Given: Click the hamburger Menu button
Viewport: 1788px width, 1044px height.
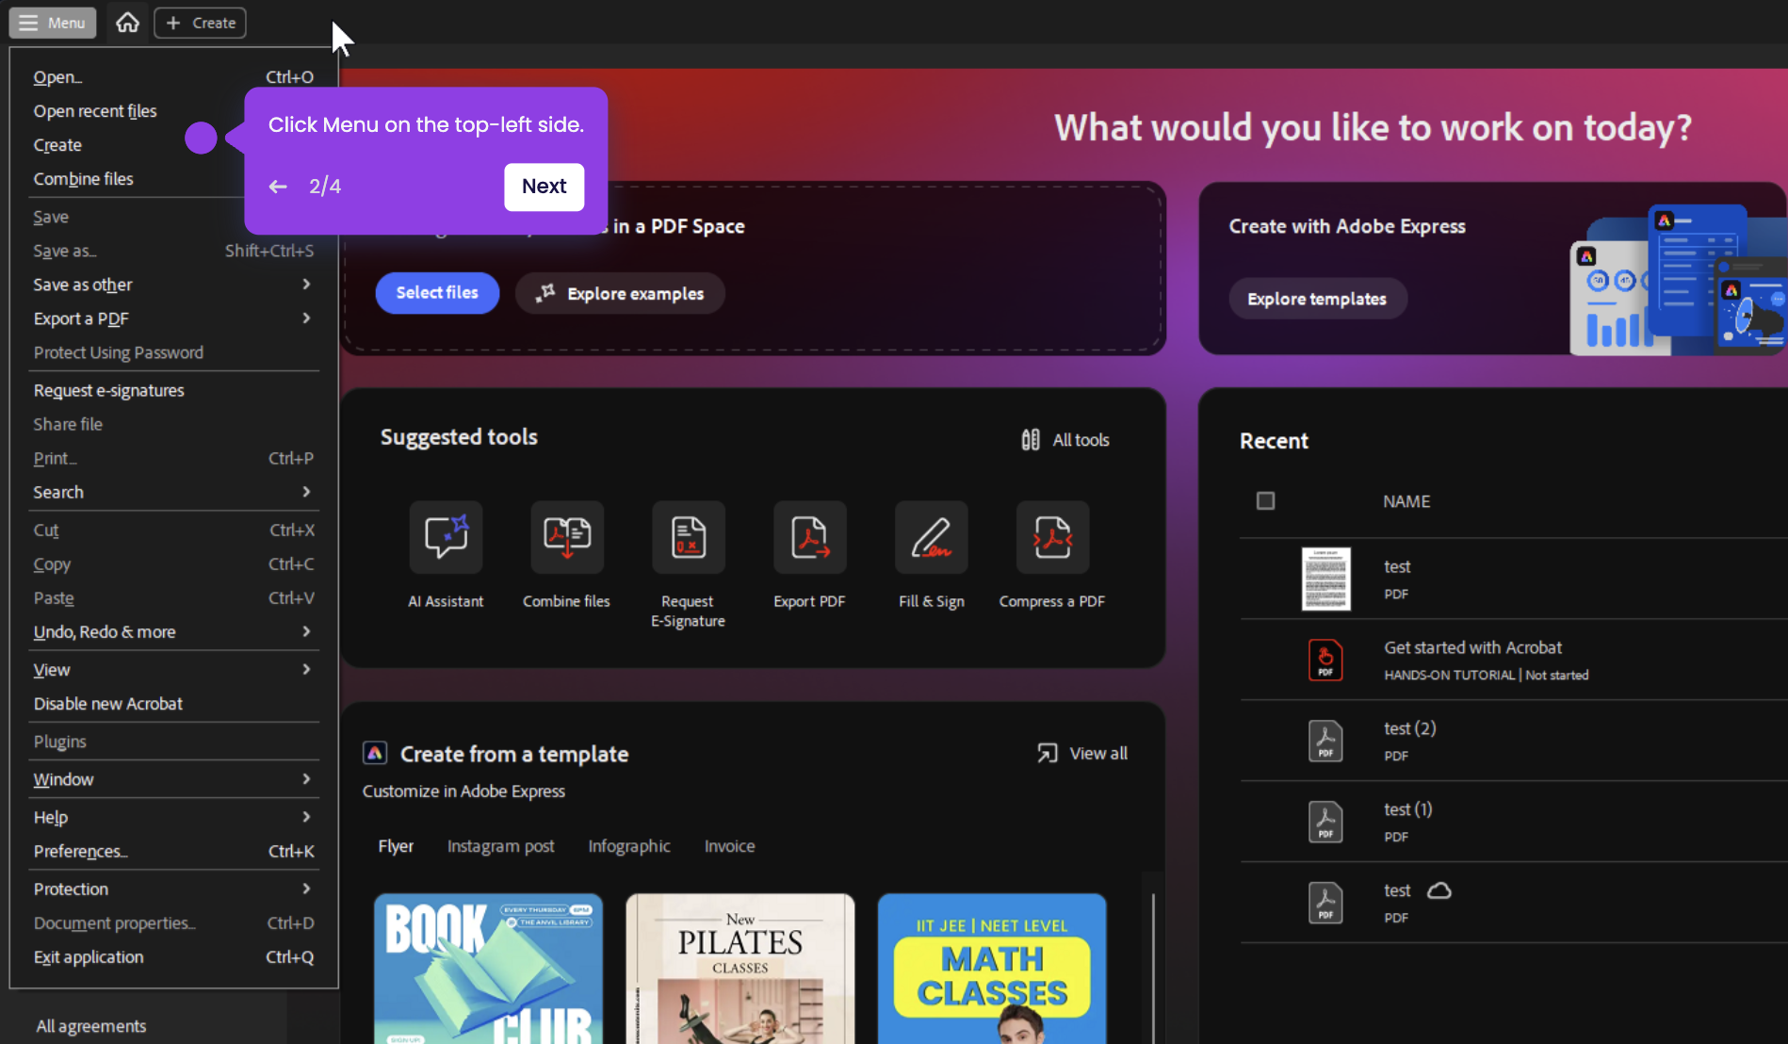Looking at the screenshot, I should (53, 23).
